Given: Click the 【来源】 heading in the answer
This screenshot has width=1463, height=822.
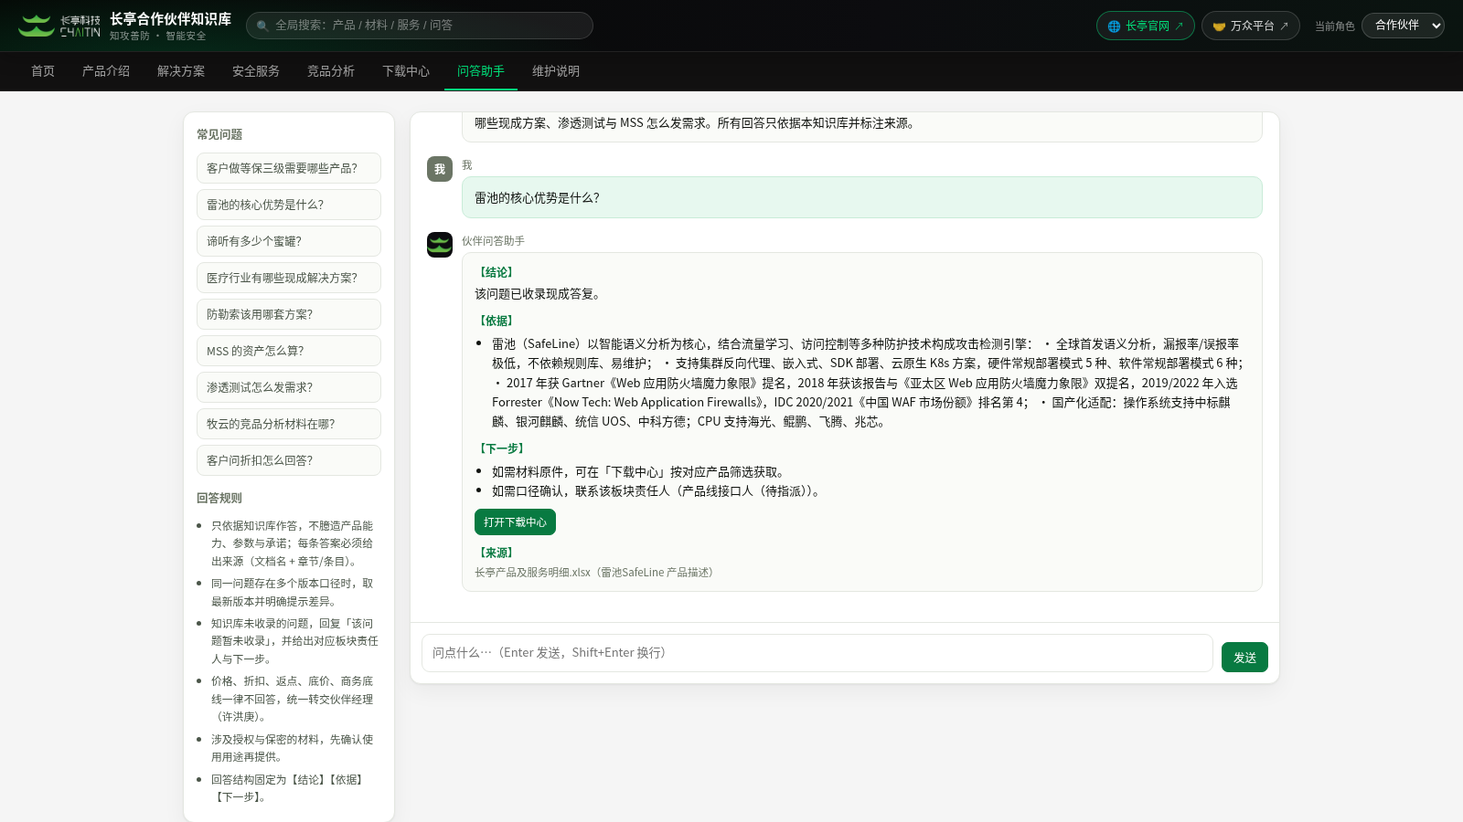Looking at the screenshot, I should tap(497, 553).
